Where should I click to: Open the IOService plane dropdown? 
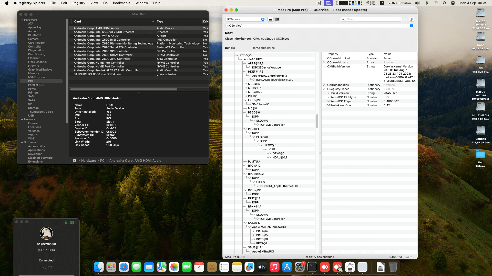pos(245,19)
